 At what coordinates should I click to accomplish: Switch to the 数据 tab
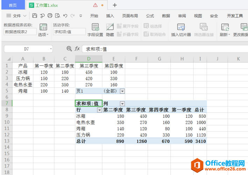(166, 16)
